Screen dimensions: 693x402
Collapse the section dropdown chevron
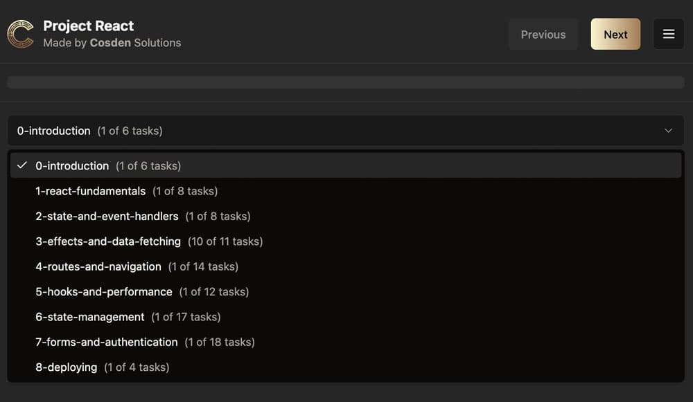click(669, 131)
